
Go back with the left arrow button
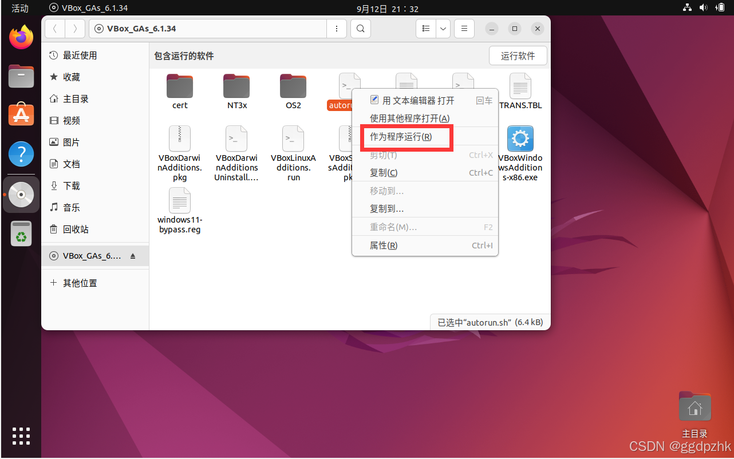point(54,29)
